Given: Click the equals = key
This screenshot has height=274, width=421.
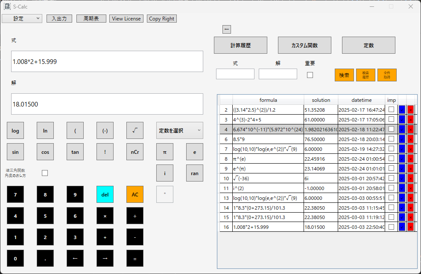Looking at the screenshot, I should point(135,259).
